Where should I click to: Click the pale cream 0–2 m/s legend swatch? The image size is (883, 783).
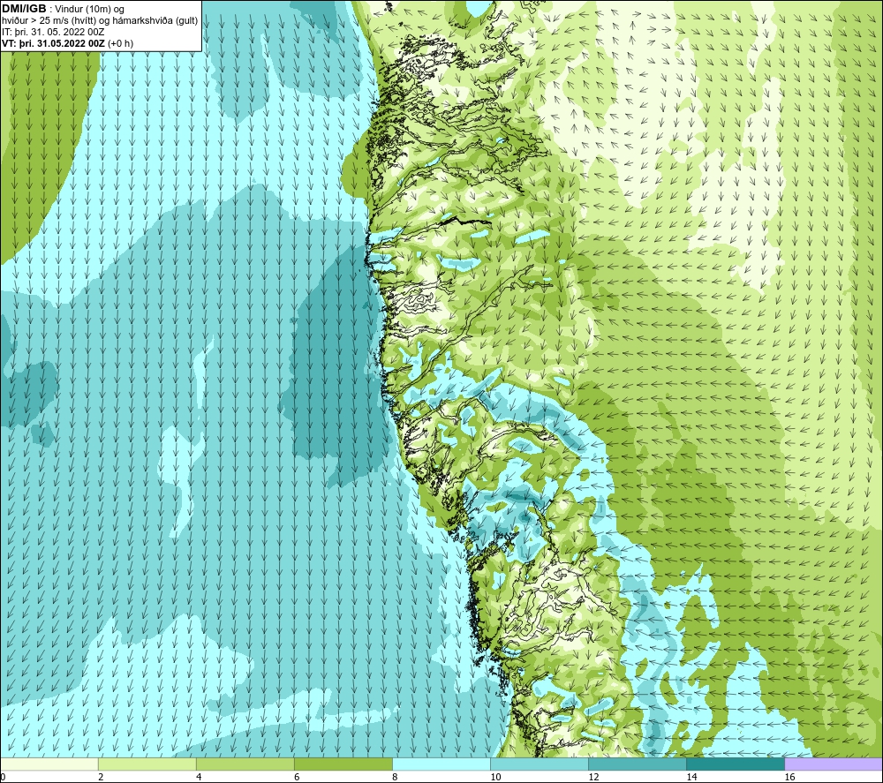[x=49, y=764]
